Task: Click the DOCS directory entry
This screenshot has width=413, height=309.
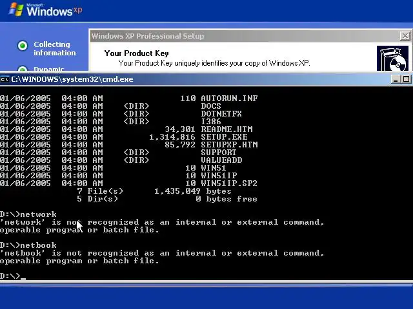Action: click(x=211, y=106)
